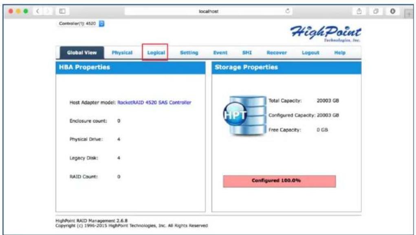Reload the localhost page
This screenshot has height=235, width=416.
[288, 11]
